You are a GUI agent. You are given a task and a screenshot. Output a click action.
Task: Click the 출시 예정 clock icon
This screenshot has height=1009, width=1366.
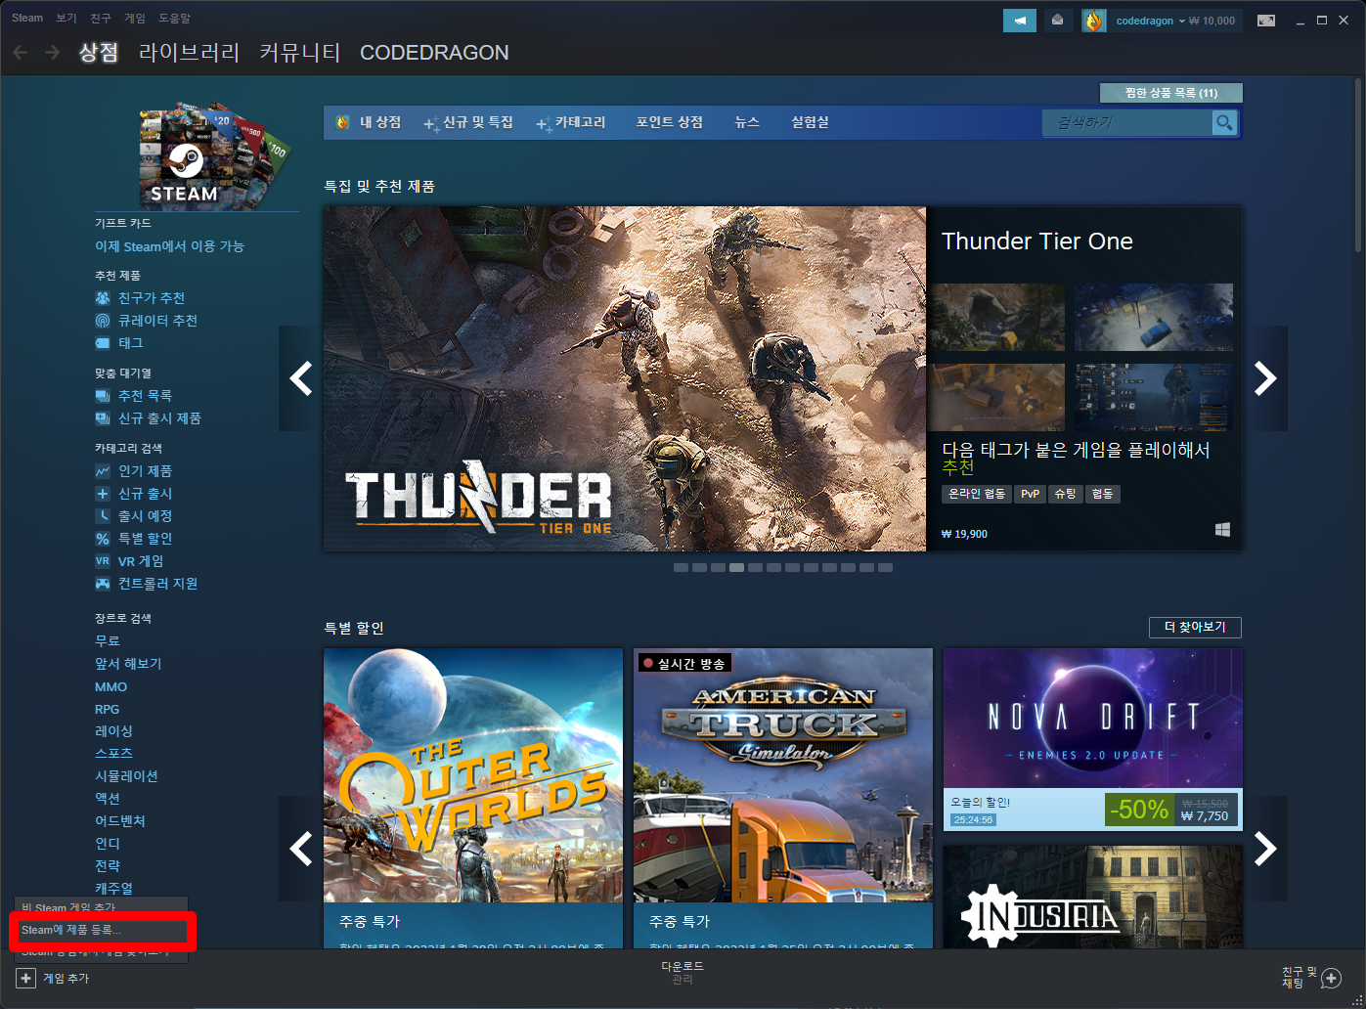click(x=103, y=516)
